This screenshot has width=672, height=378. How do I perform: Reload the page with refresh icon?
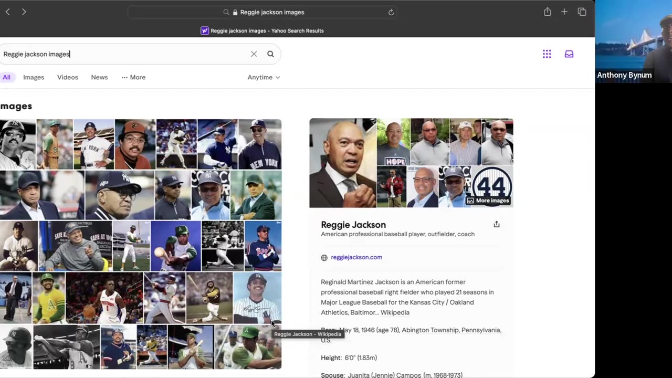[x=391, y=12]
